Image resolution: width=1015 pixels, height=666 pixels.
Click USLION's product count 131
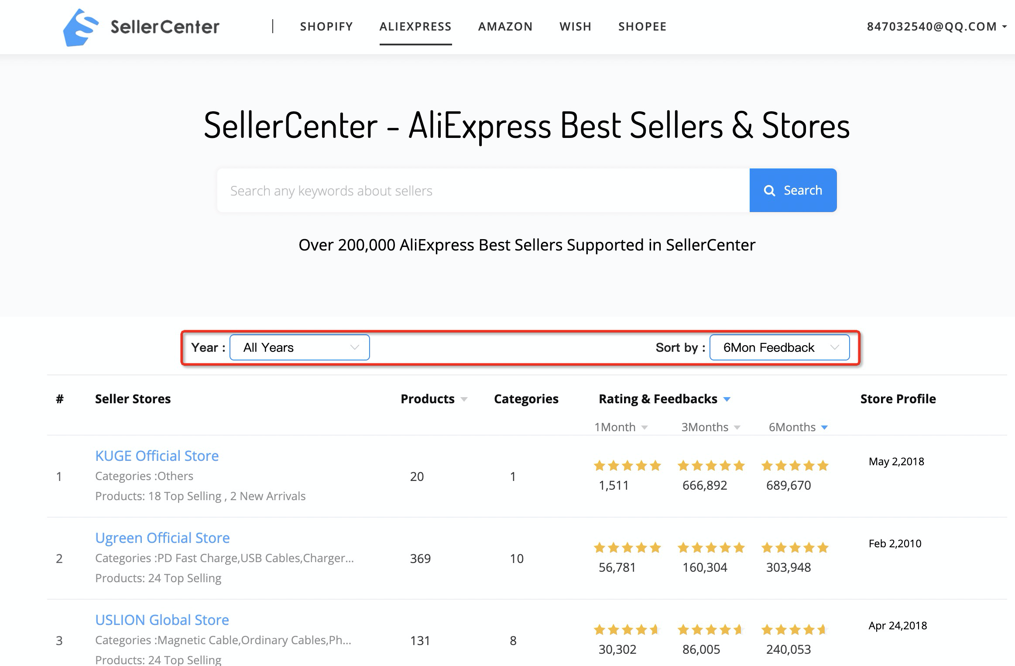point(420,641)
